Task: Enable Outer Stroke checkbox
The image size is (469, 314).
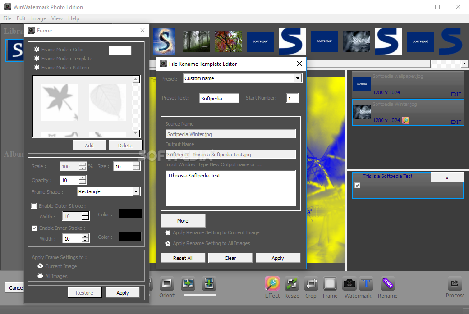Action: (x=34, y=205)
